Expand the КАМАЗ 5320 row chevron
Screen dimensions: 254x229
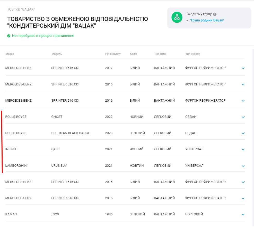tap(243, 215)
